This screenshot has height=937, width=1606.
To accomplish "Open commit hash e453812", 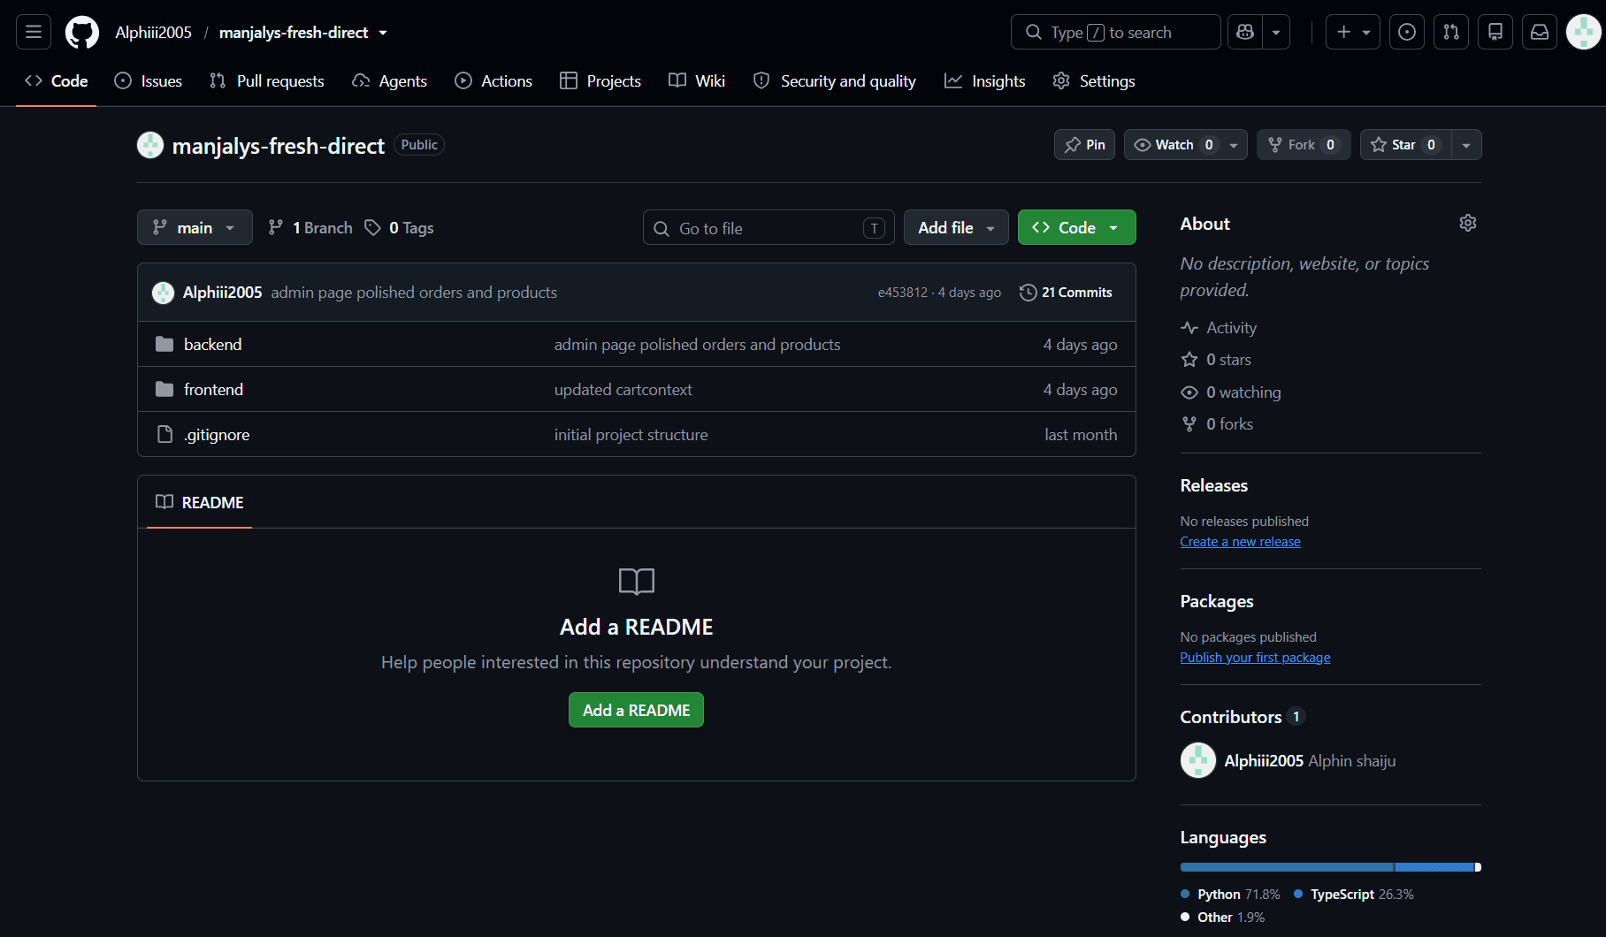I will (903, 293).
